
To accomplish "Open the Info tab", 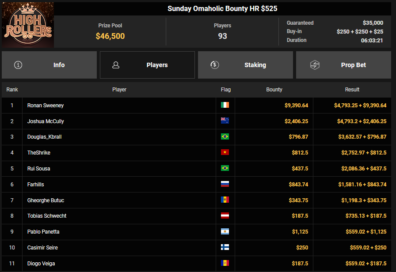I will [x=49, y=65].
